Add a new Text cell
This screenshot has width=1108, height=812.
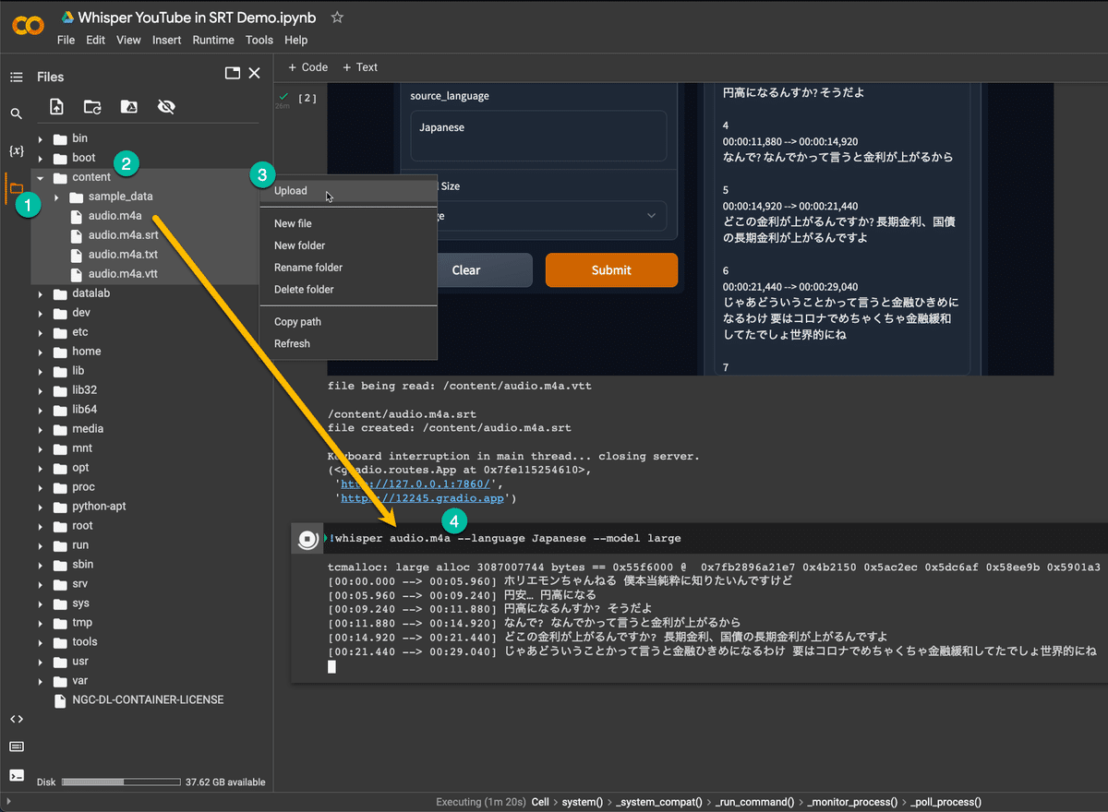(360, 67)
